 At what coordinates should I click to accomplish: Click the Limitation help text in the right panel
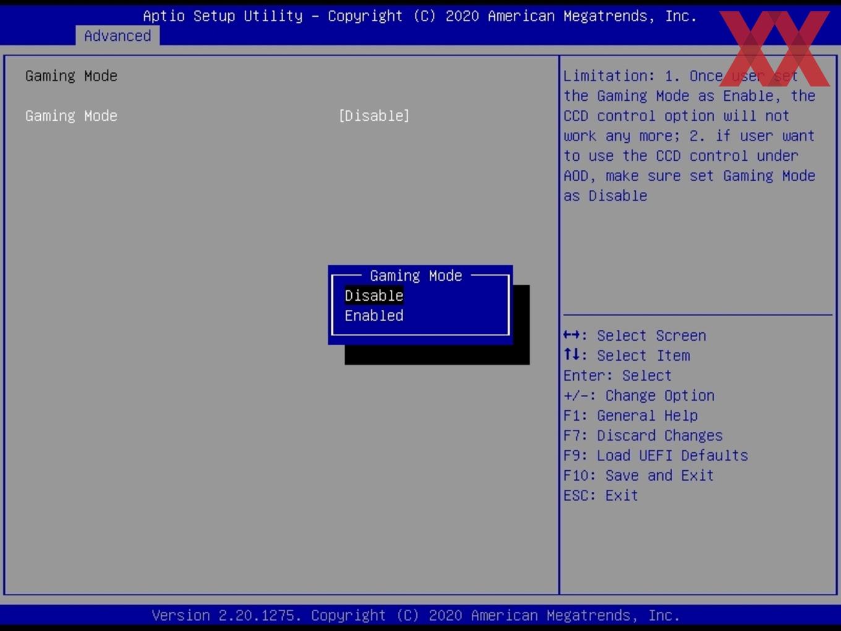[689, 135]
